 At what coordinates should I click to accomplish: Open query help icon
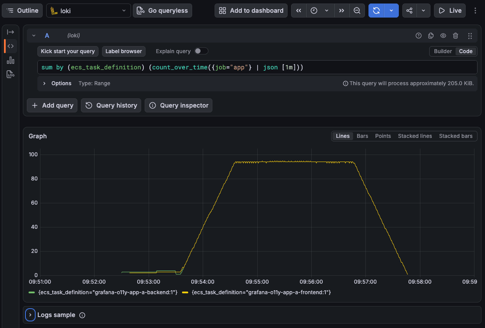419,36
